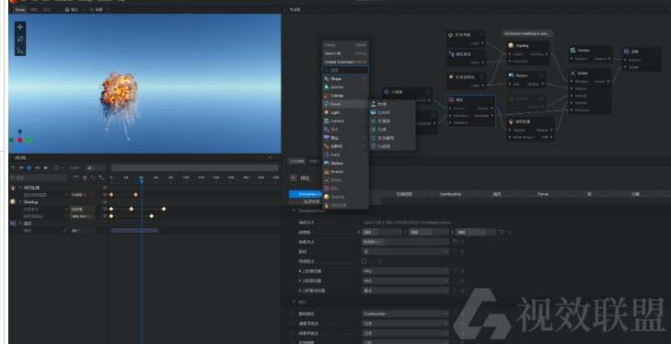Click the blue nodes filter icon in timeline

(93, 178)
